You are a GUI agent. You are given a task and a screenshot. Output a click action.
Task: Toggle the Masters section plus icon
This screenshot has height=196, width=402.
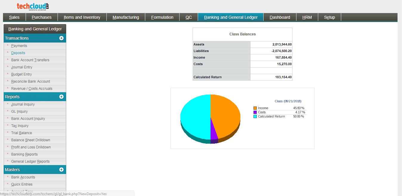(x=61, y=170)
